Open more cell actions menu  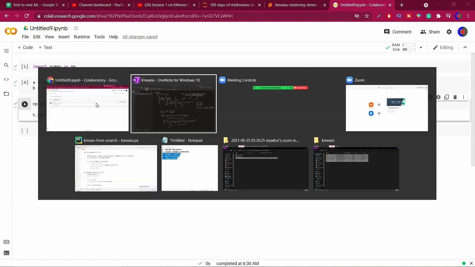pos(463,97)
